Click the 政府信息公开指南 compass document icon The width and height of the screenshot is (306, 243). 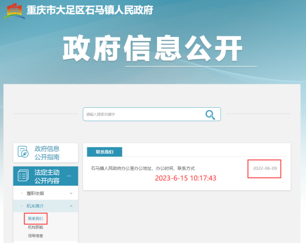click(x=23, y=152)
